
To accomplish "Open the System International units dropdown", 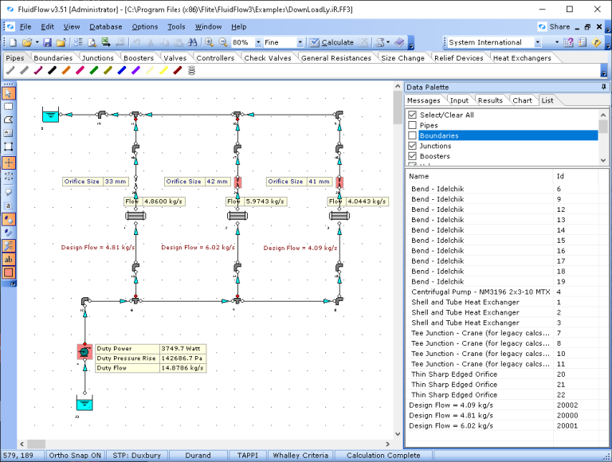I will [x=538, y=42].
